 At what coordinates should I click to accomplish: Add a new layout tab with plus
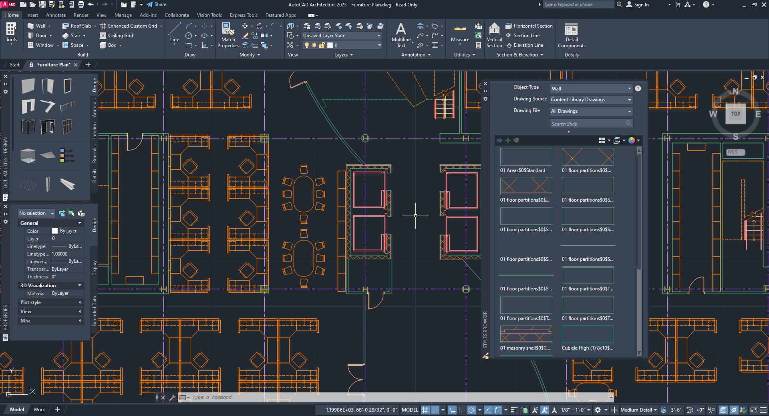point(58,409)
